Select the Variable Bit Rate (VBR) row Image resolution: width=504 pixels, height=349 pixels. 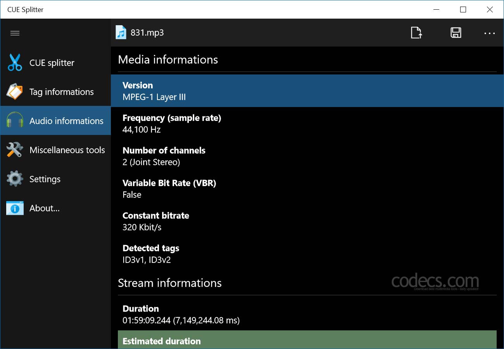point(307,188)
